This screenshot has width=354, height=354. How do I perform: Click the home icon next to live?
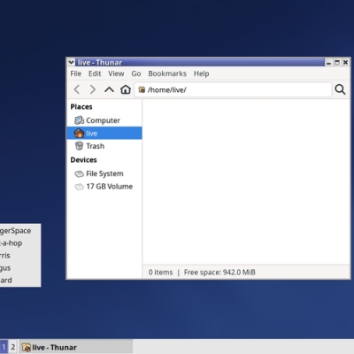79,134
